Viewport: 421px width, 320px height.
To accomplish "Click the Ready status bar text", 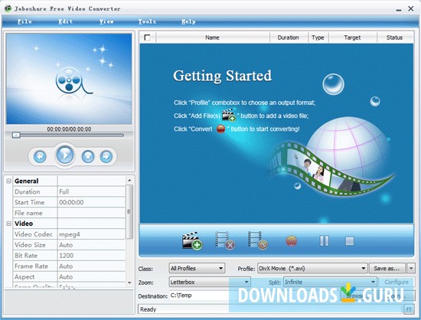I will [148, 309].
